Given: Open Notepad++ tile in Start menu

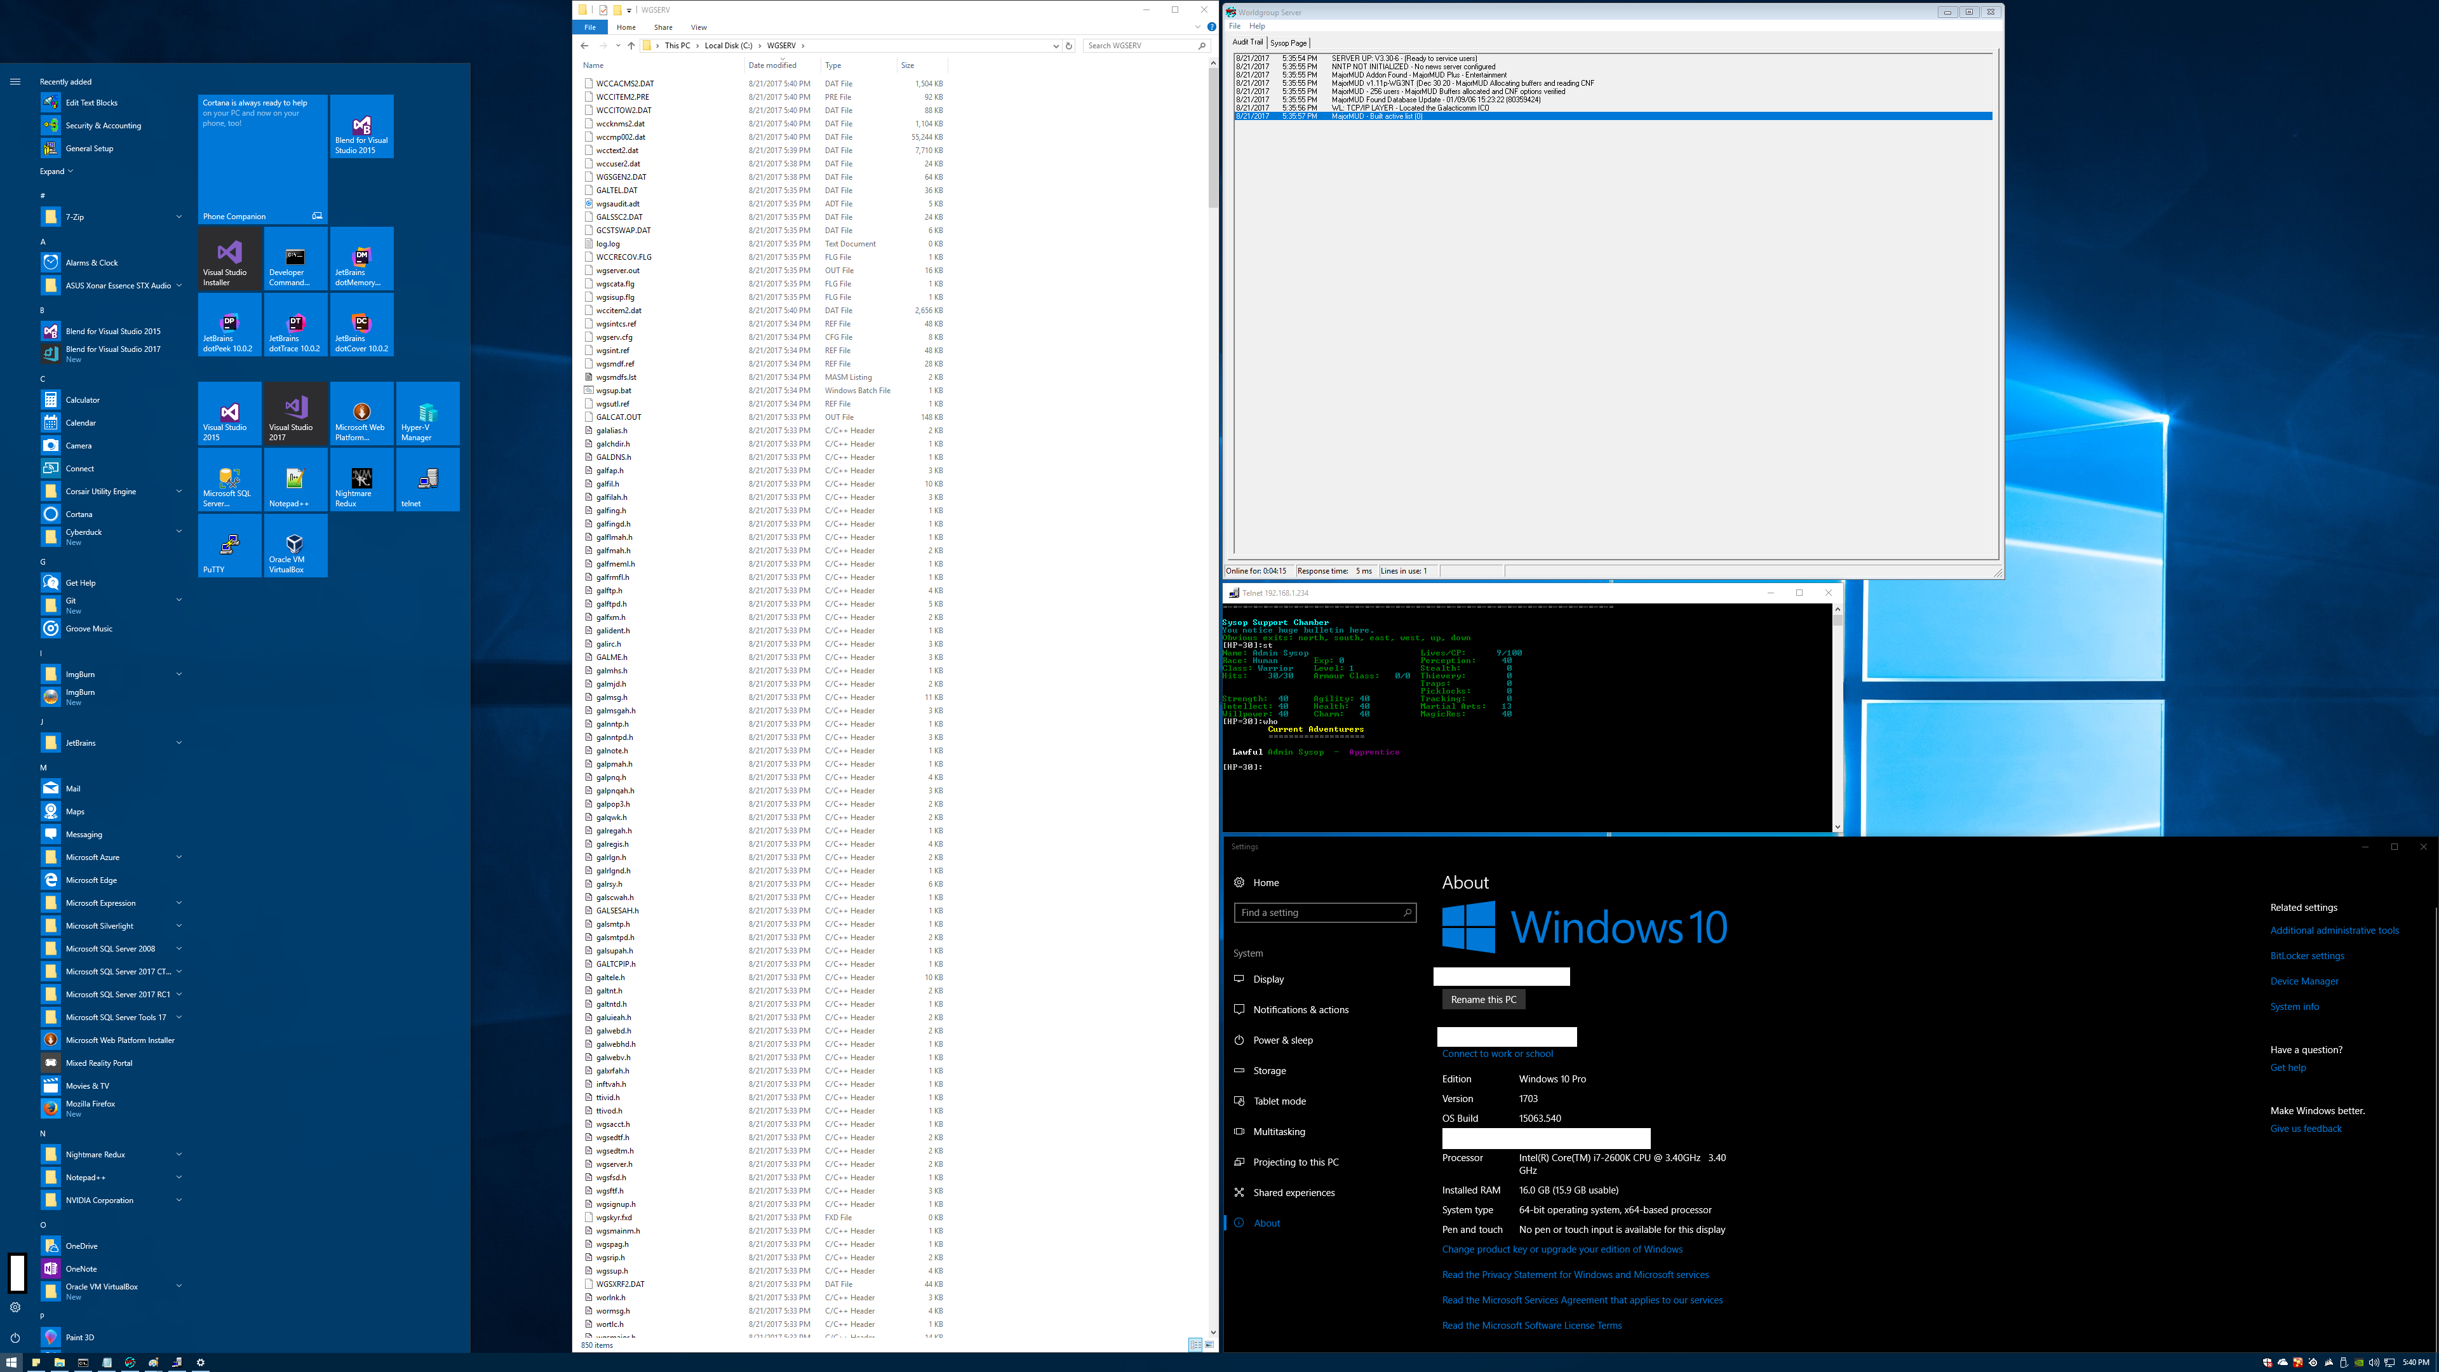Looking at the screenshot, I should click(295, 480).
